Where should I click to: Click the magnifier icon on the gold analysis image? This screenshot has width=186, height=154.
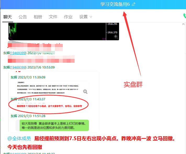coord(85,91)
